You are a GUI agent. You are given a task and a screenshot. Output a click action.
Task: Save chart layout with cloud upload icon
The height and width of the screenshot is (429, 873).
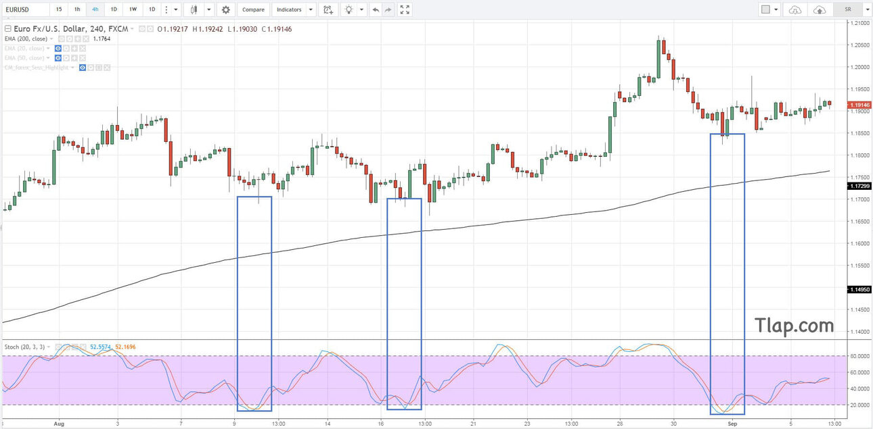pyautogui.click(x=820, y=9)
